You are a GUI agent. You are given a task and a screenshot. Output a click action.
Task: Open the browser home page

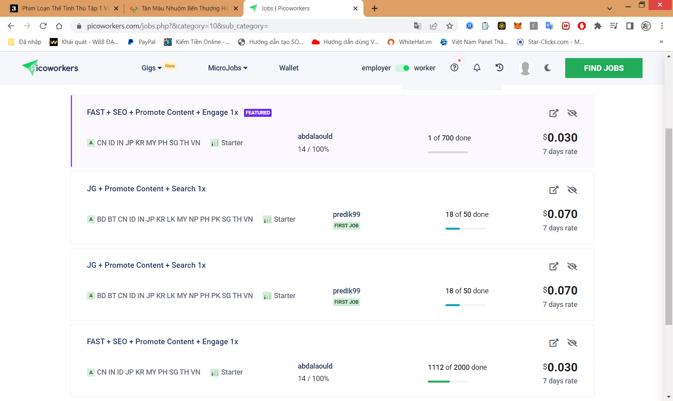pos(59,26)
